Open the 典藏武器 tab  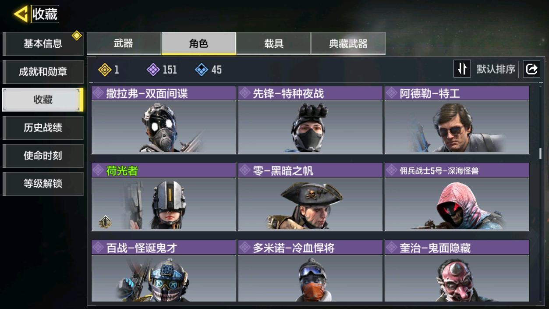pyautogui.click(x=348, y=43)
